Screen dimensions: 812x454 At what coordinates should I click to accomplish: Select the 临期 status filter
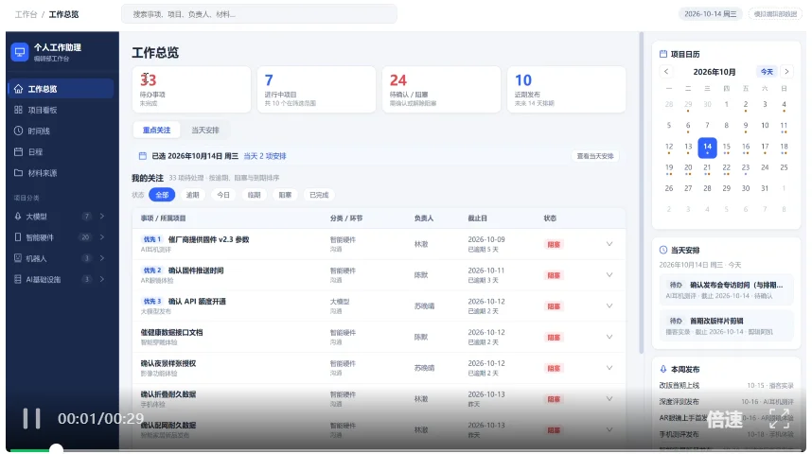pyautogui.click(x=254, y=195)
